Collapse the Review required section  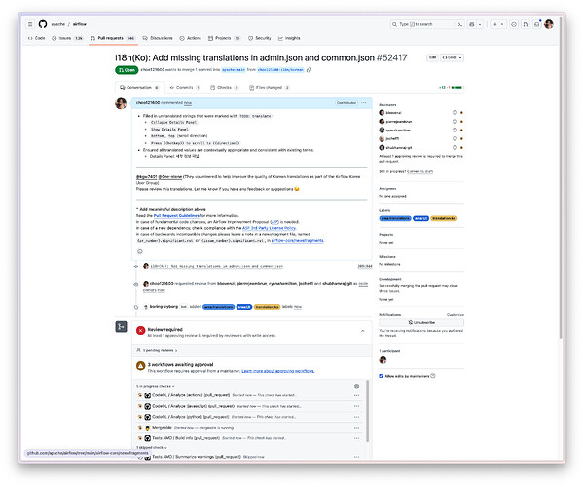tap(362, 331)
